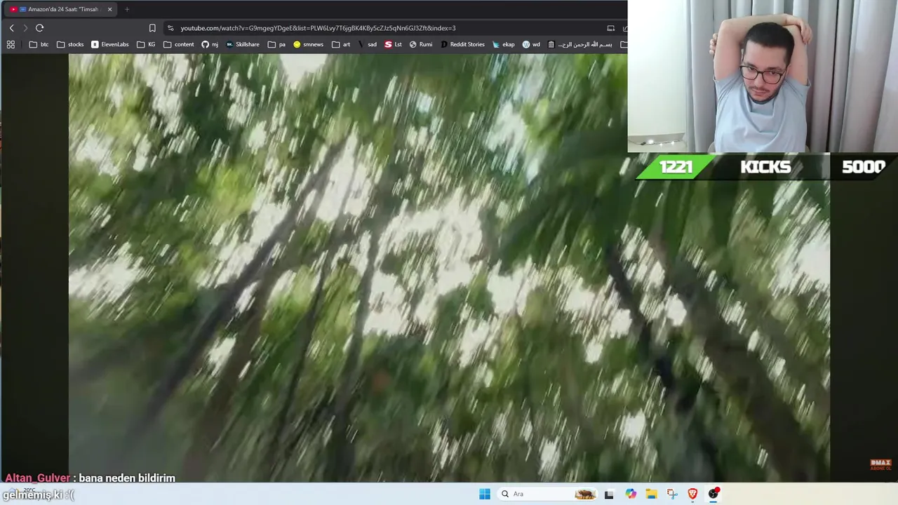
Task: Bookmark this page with bookmark icon
Action: (152, 28)
